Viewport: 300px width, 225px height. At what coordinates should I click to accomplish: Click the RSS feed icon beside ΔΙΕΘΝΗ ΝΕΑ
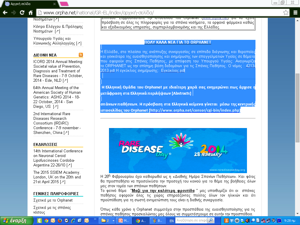pos(81,55)
